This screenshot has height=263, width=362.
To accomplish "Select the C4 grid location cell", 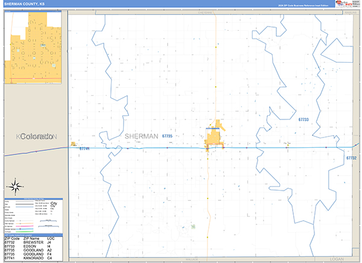I will click(49, 258).
